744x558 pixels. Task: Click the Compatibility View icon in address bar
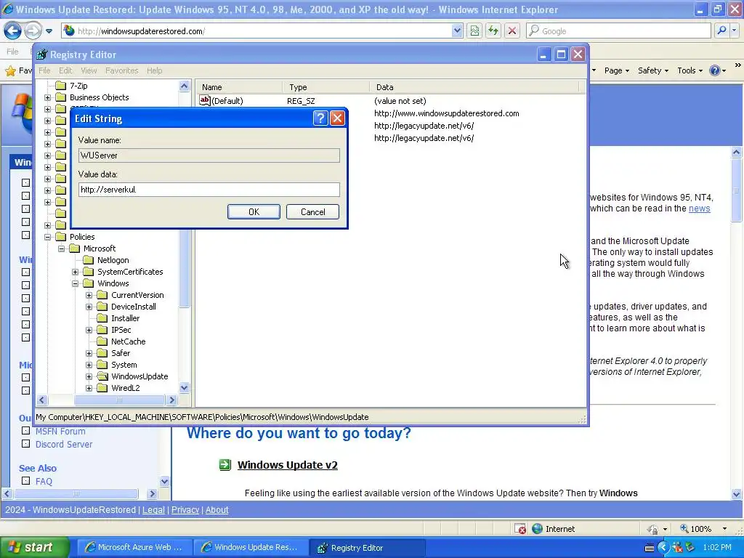(474, 31)
